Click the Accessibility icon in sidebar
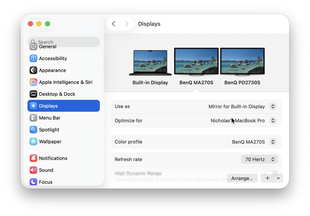310x216 pixels. pos(33,58)
